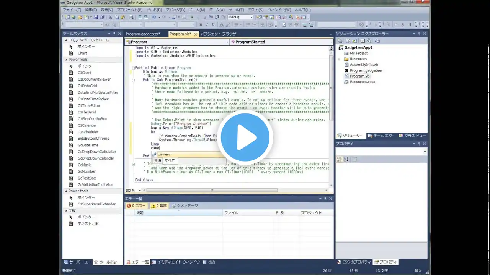Image resolution: width=490 pixels, height=275 pixels.
Task: Open the ProgramStarted method dropdown
Action: 281,42
